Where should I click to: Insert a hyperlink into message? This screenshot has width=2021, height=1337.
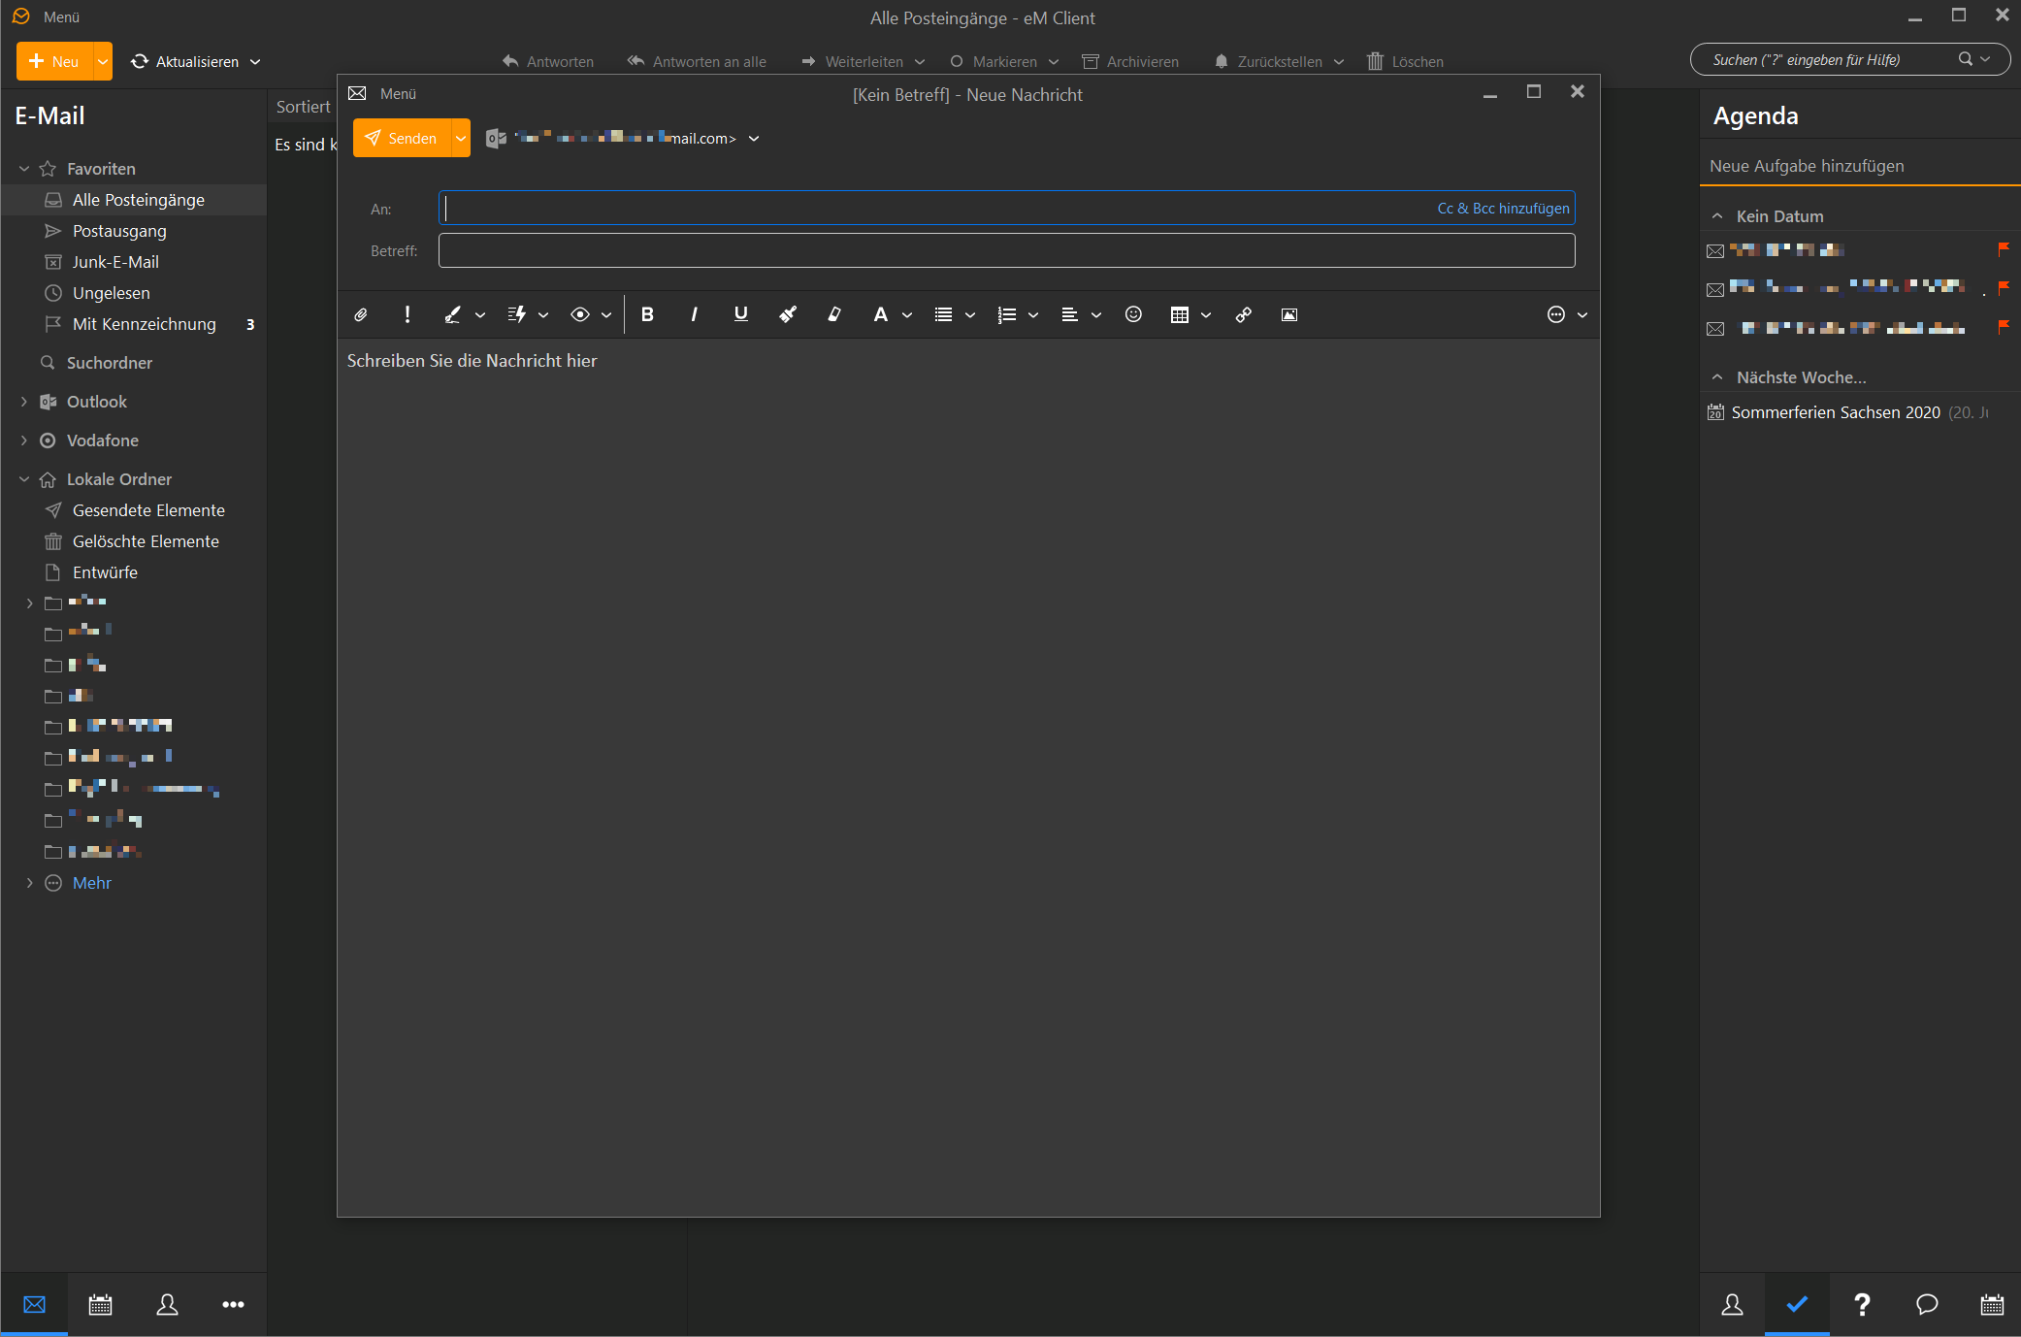(1243, 314)
